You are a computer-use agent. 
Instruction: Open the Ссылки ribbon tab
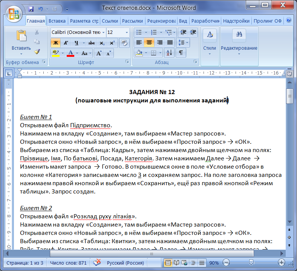(x=110, y=21)
